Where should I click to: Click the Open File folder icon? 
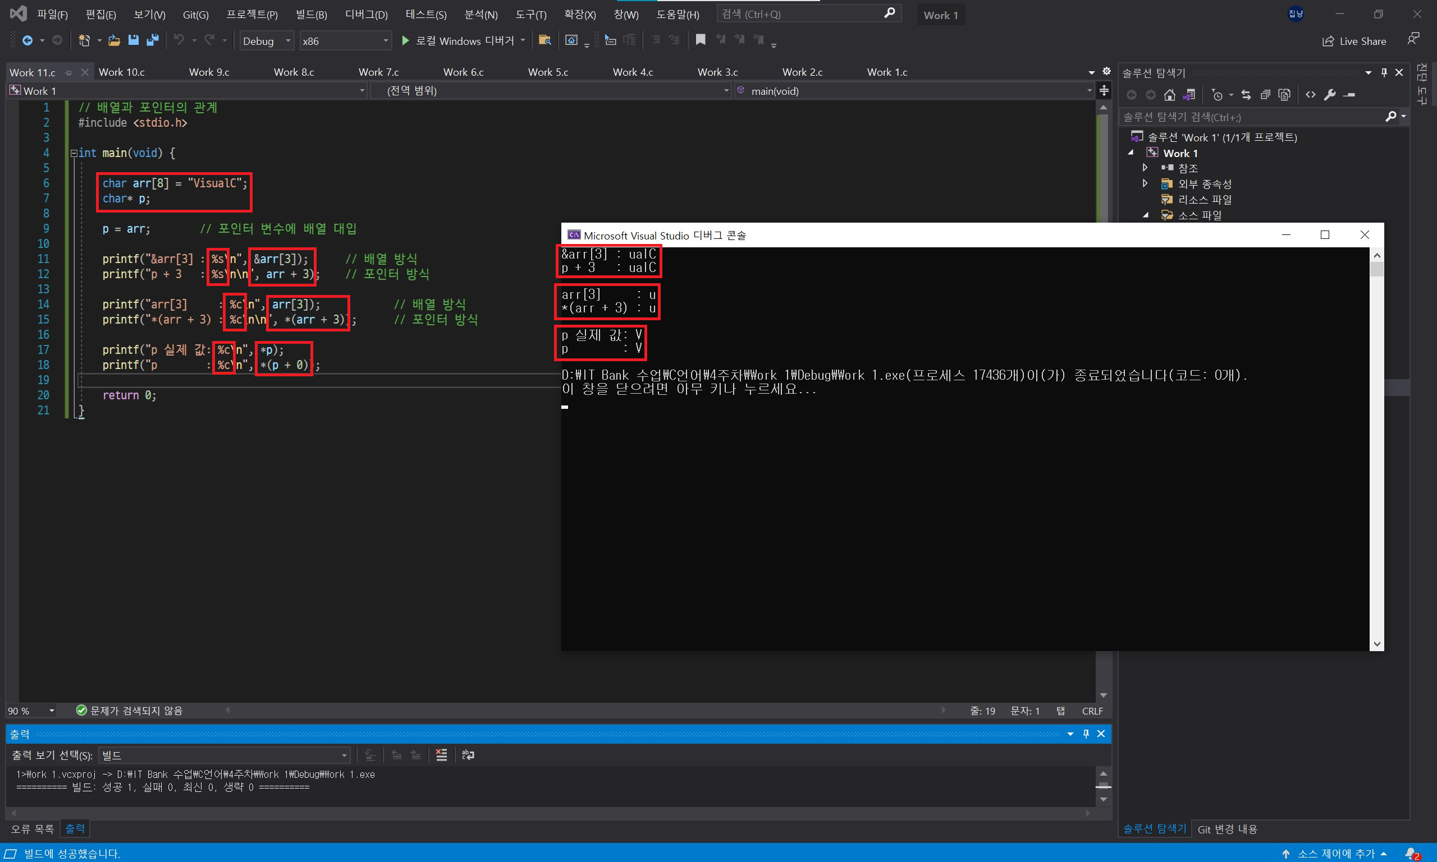click(114, 40)
